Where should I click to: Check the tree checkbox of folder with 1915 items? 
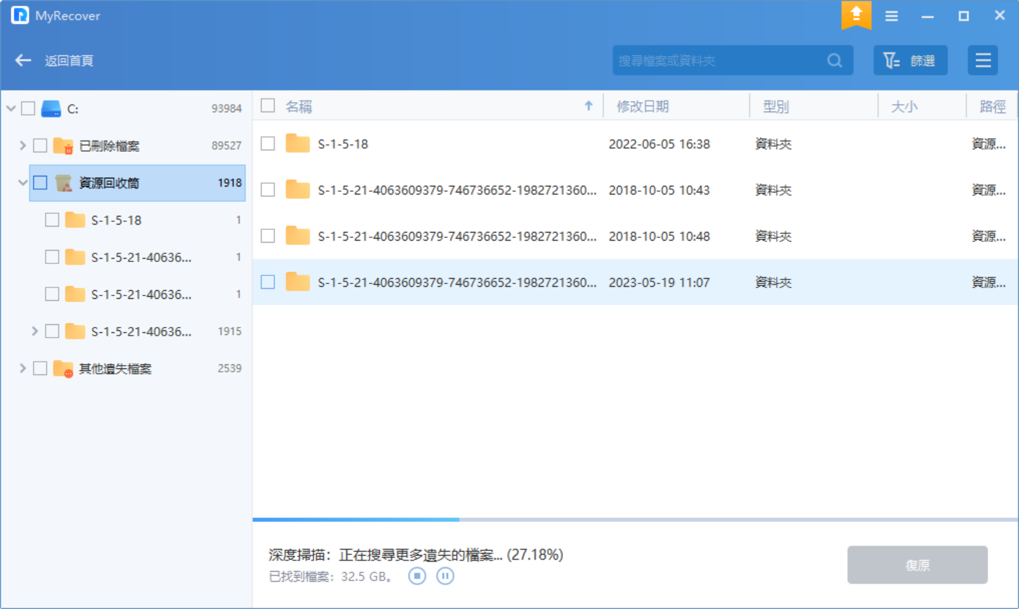click(52, 331)
